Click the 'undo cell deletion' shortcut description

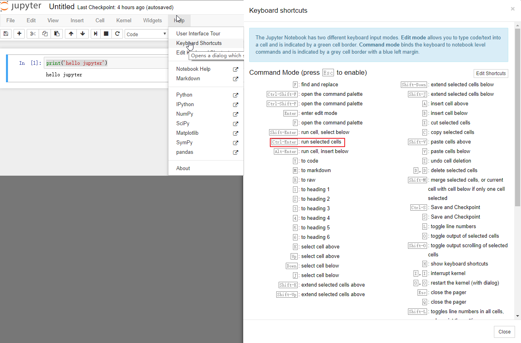(451, 161)
